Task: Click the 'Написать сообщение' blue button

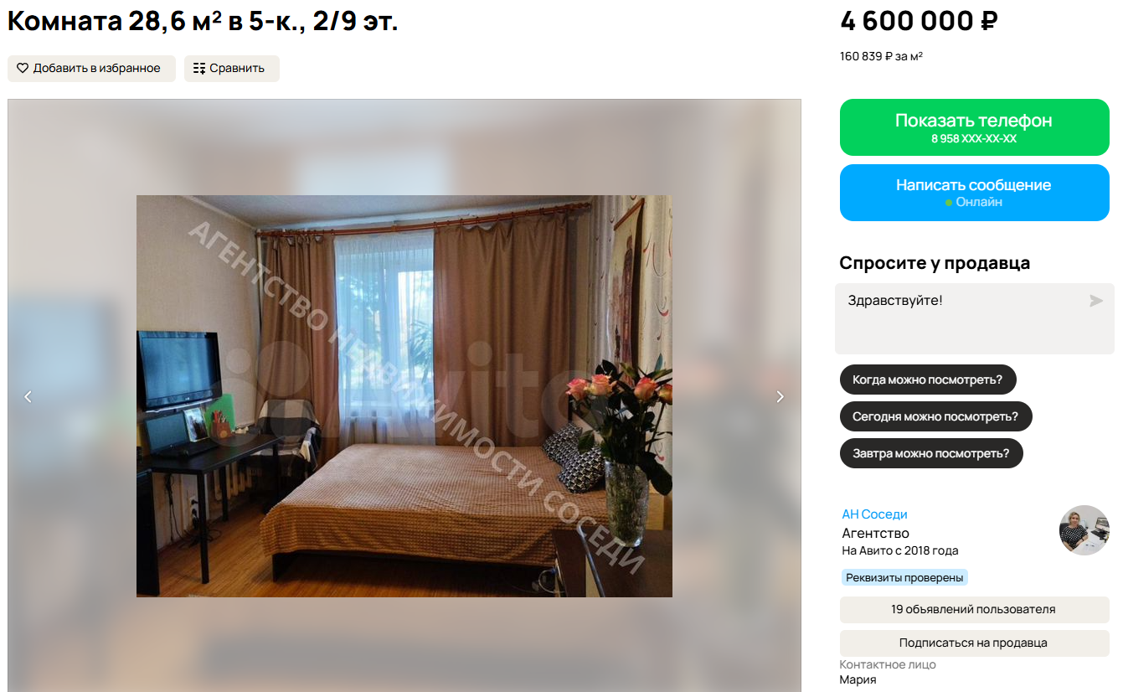Action: tap(974, 193)
